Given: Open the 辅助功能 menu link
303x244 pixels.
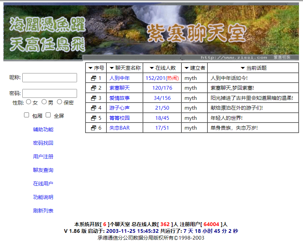Looking at the screenshot, I should pos(43,130).
